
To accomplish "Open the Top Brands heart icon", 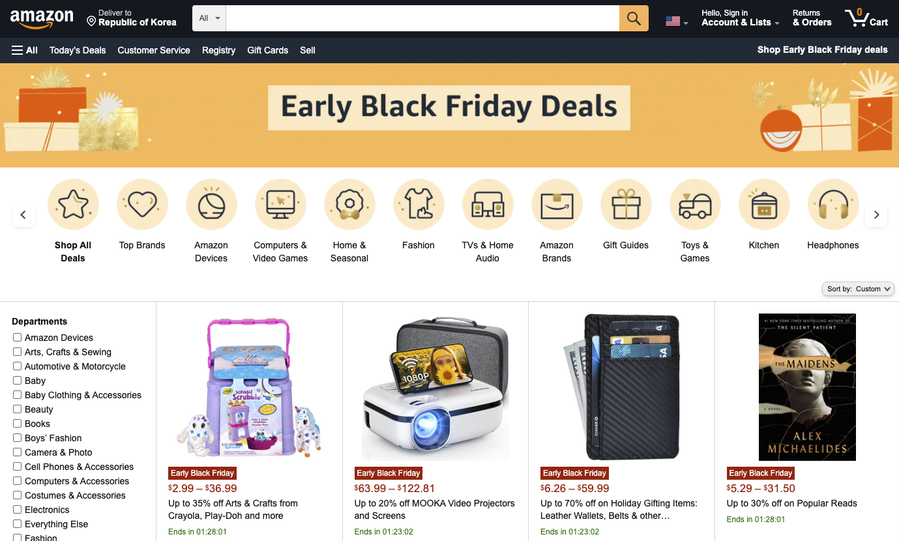I will pyautogui.click(x=142, y=205).
